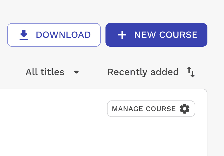Screen dimensions: 224x156
Task: Click the small caret next to All titles
Action: (76, 72)
